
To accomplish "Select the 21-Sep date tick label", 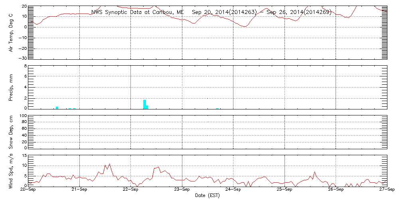I will (80, 190).
